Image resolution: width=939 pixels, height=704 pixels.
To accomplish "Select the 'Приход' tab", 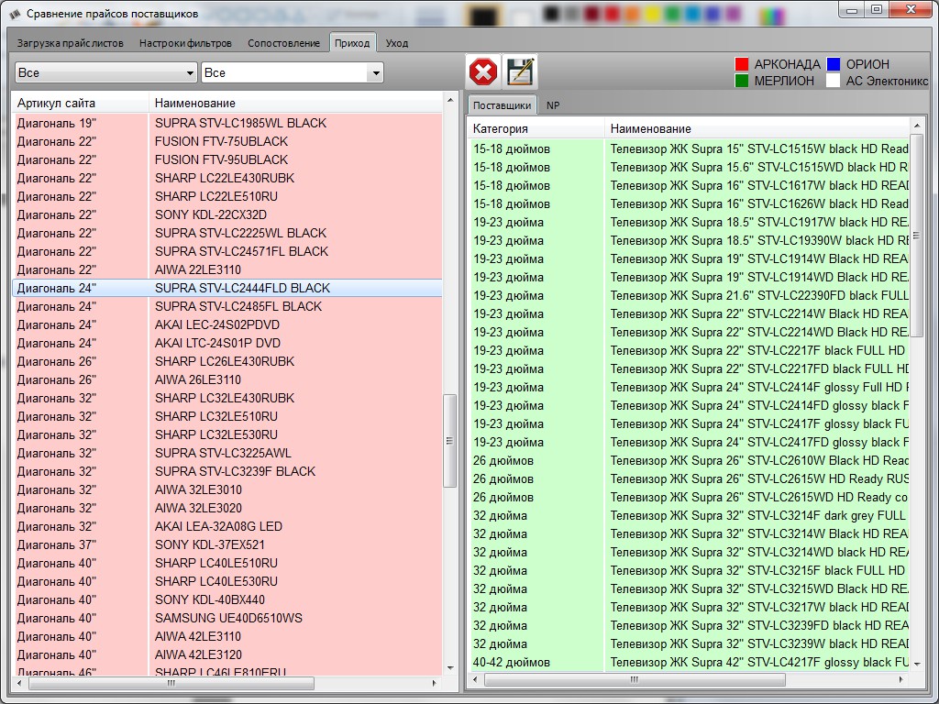I will point(352,43).
